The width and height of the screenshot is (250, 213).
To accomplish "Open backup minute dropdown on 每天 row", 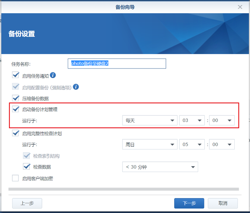I will tap(222, 120).
